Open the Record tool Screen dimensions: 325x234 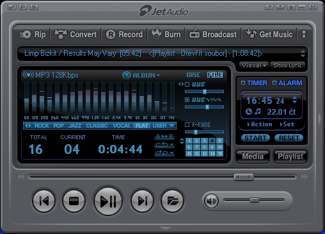pos(124,35)
